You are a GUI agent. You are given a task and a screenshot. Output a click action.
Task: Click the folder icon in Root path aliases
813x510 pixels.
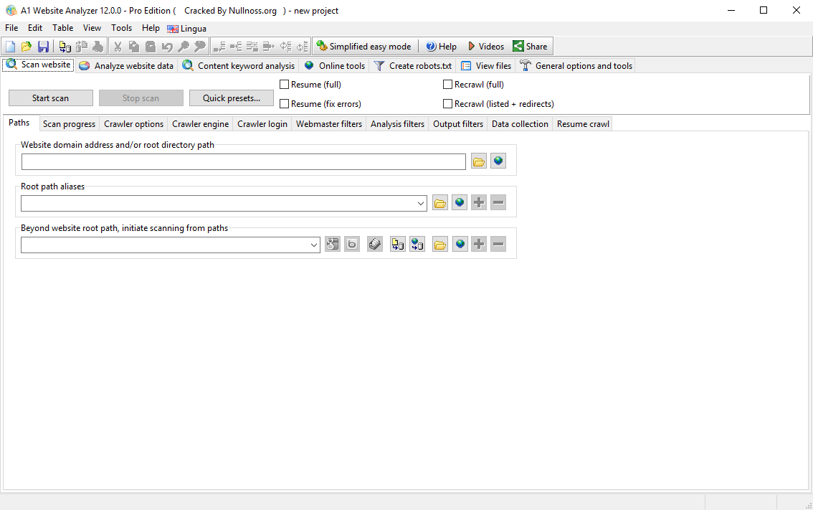click(440, 203)
